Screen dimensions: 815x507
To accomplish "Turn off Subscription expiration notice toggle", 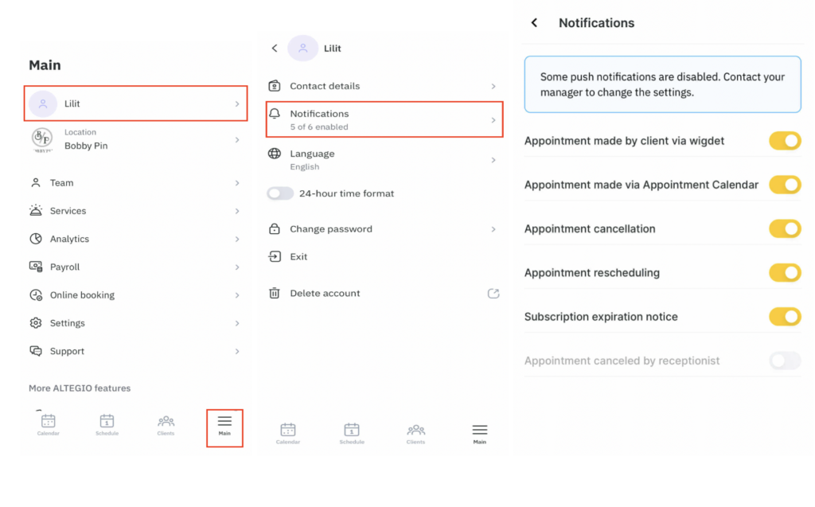I will click(x=784, y=317).
